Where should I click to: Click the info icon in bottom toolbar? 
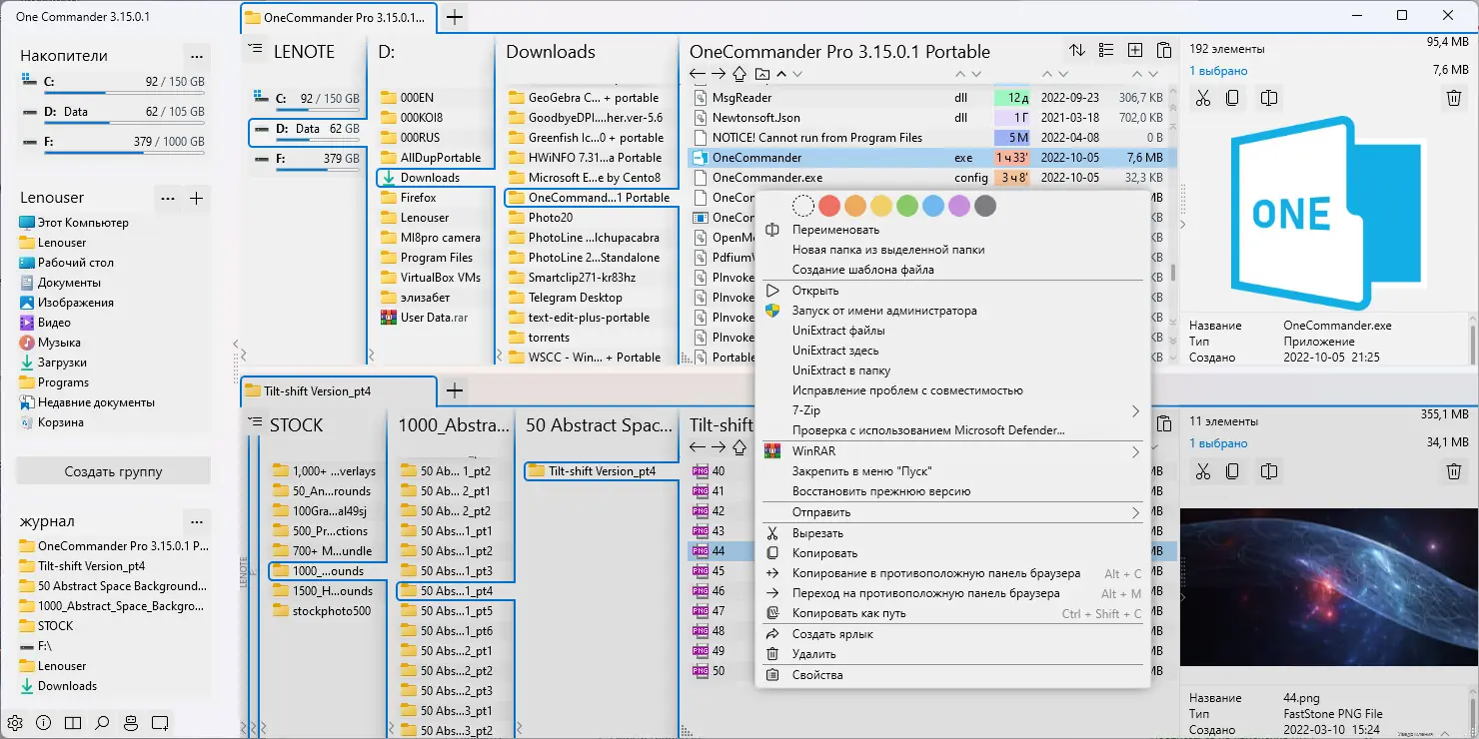click(44, 722)
